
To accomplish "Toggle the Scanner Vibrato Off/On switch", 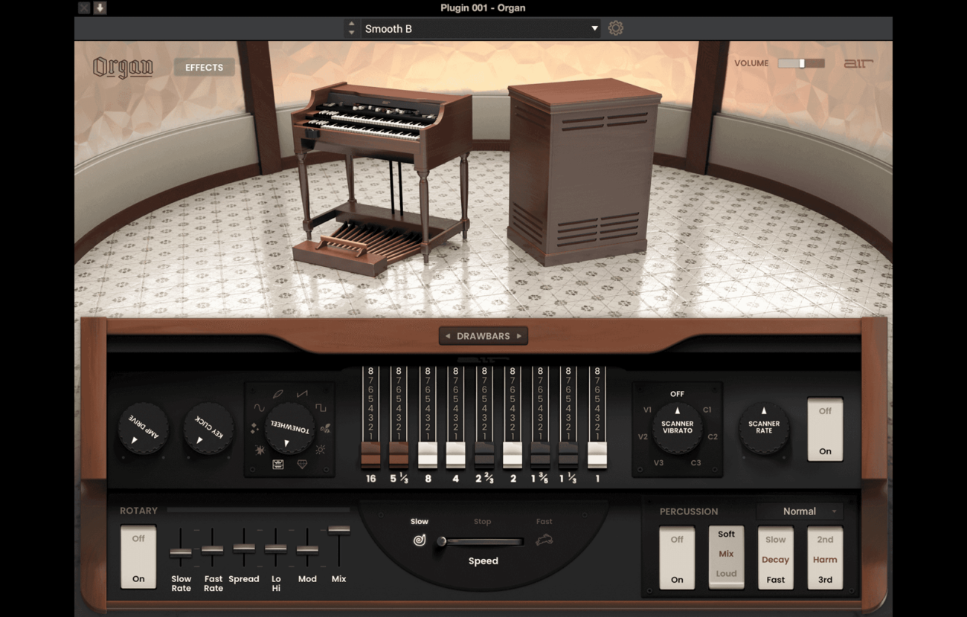I will click(825, 430).
